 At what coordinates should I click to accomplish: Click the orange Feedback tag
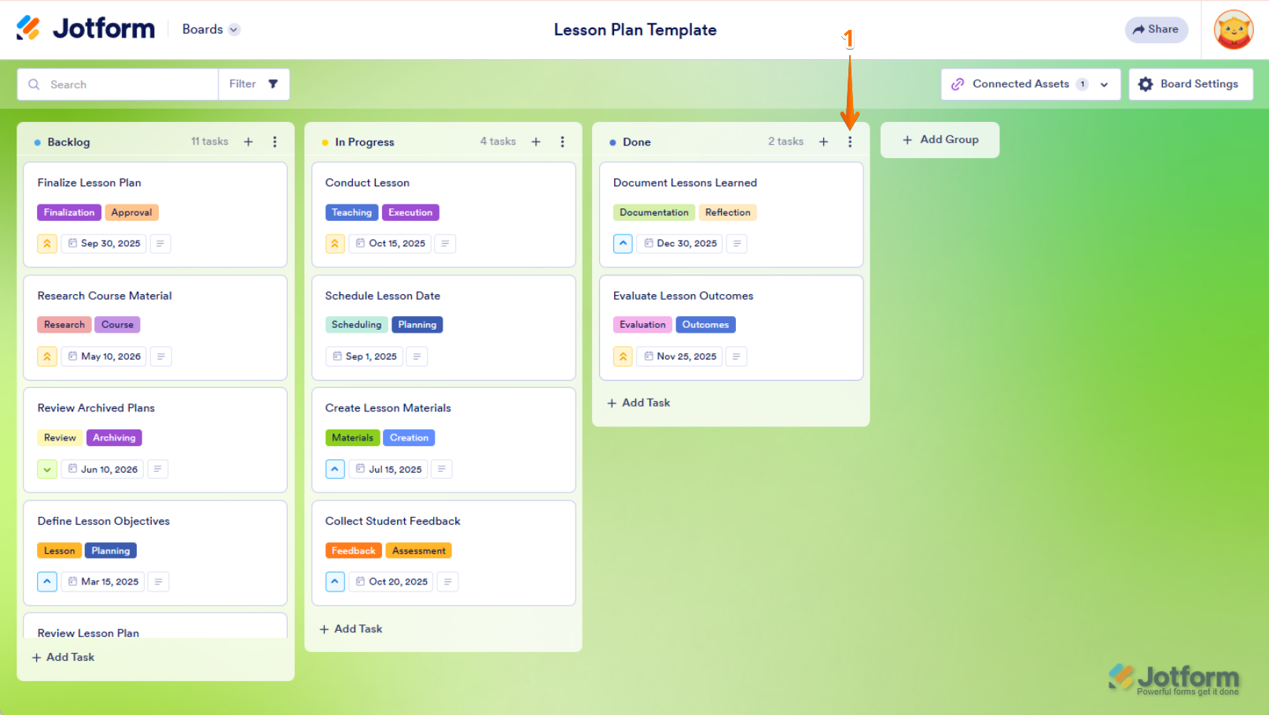coord(353,551)
